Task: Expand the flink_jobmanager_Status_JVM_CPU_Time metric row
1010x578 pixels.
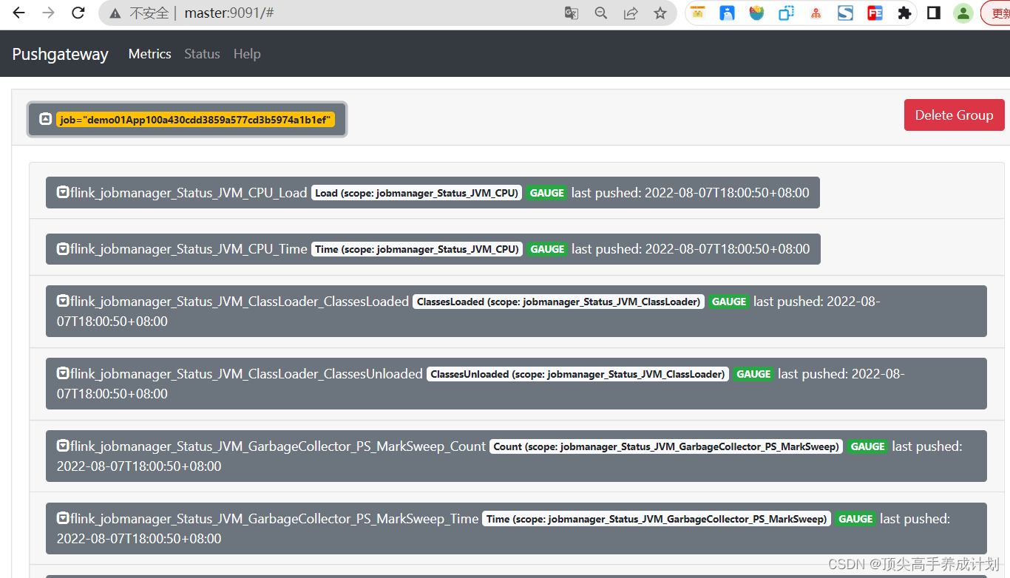Action: coord(62,249)
